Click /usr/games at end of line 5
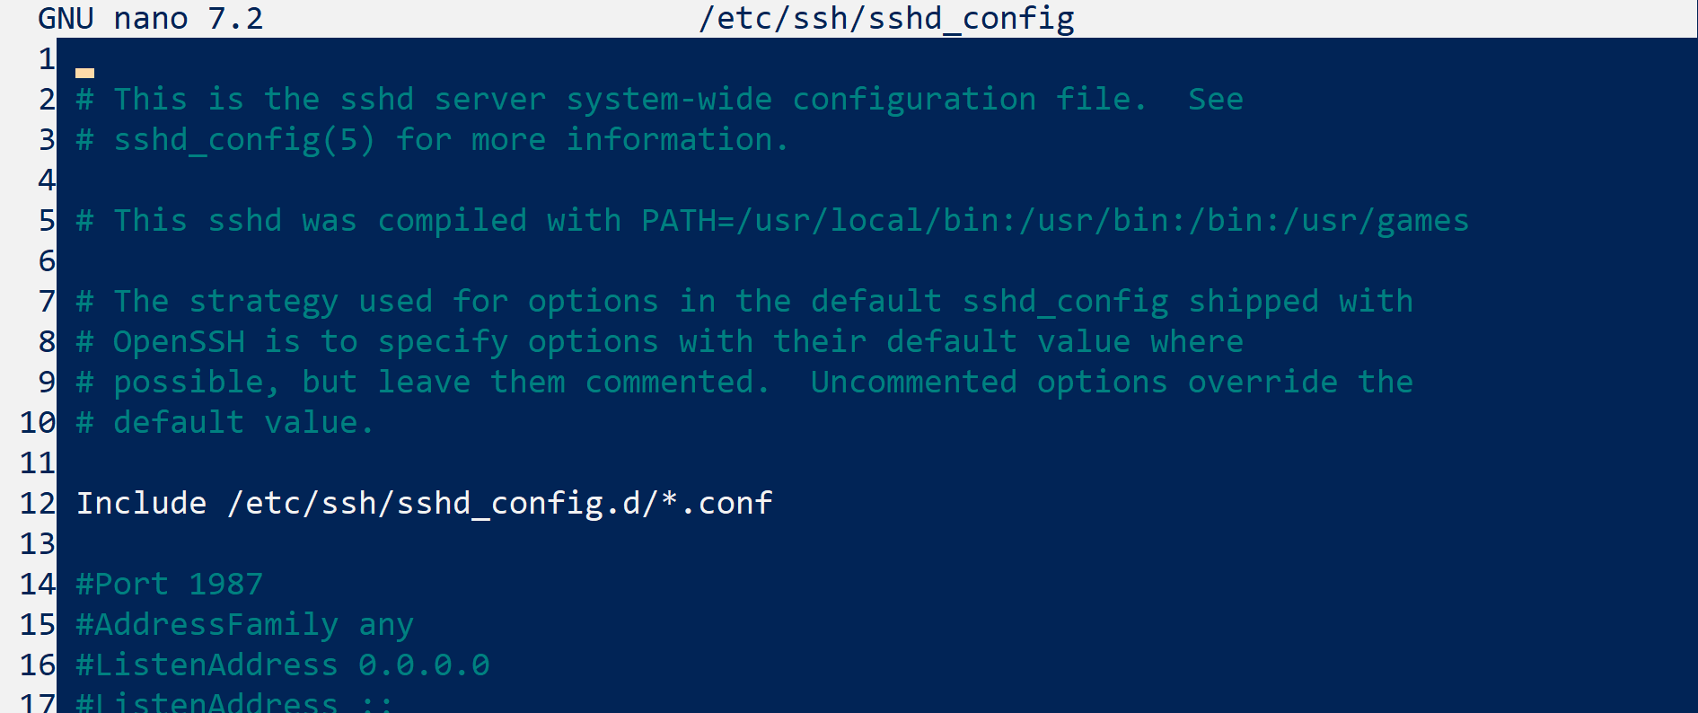This screenshot has height=713, width=1698. pos(1376,221)
